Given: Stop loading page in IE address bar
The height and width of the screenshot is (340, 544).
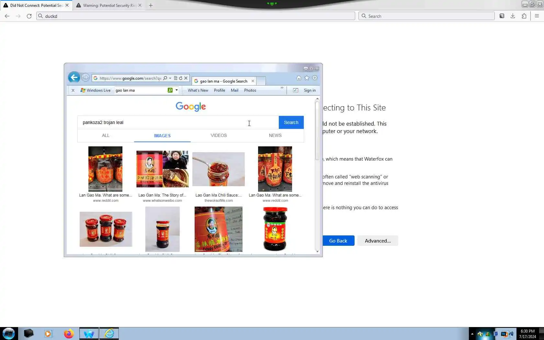Looking at the screenshot, I should pos(186,78).
